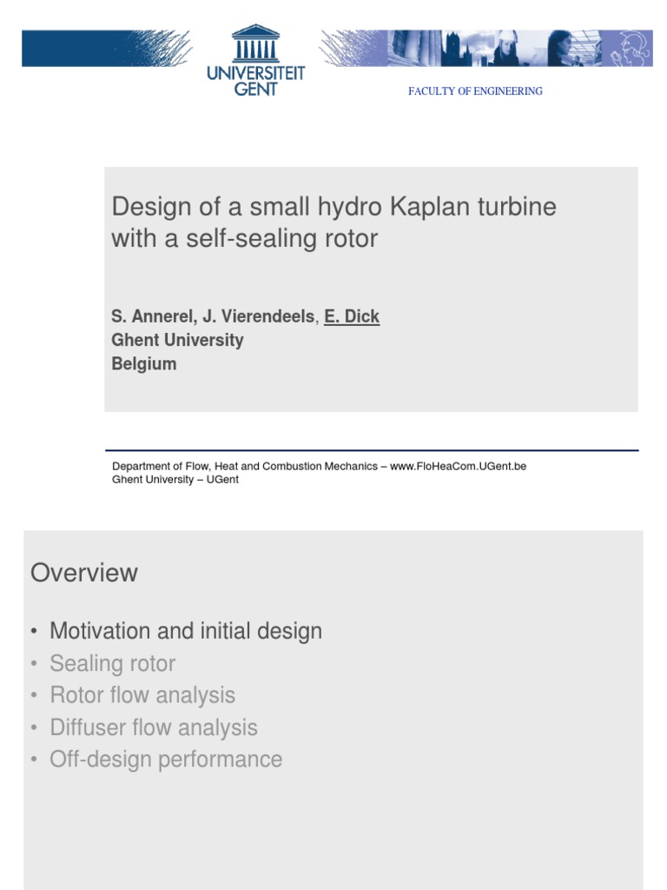Select the Rotor flow analysis bullet
The width and height of the screenshot is (667, 890).
coord(142,695)
